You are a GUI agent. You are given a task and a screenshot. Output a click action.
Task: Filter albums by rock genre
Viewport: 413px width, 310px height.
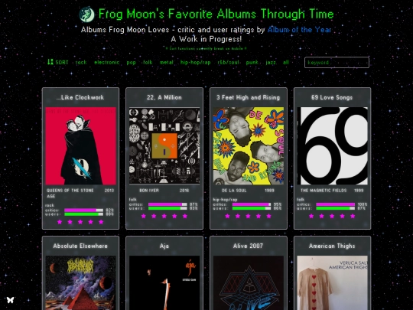click(x=81, y=63)
